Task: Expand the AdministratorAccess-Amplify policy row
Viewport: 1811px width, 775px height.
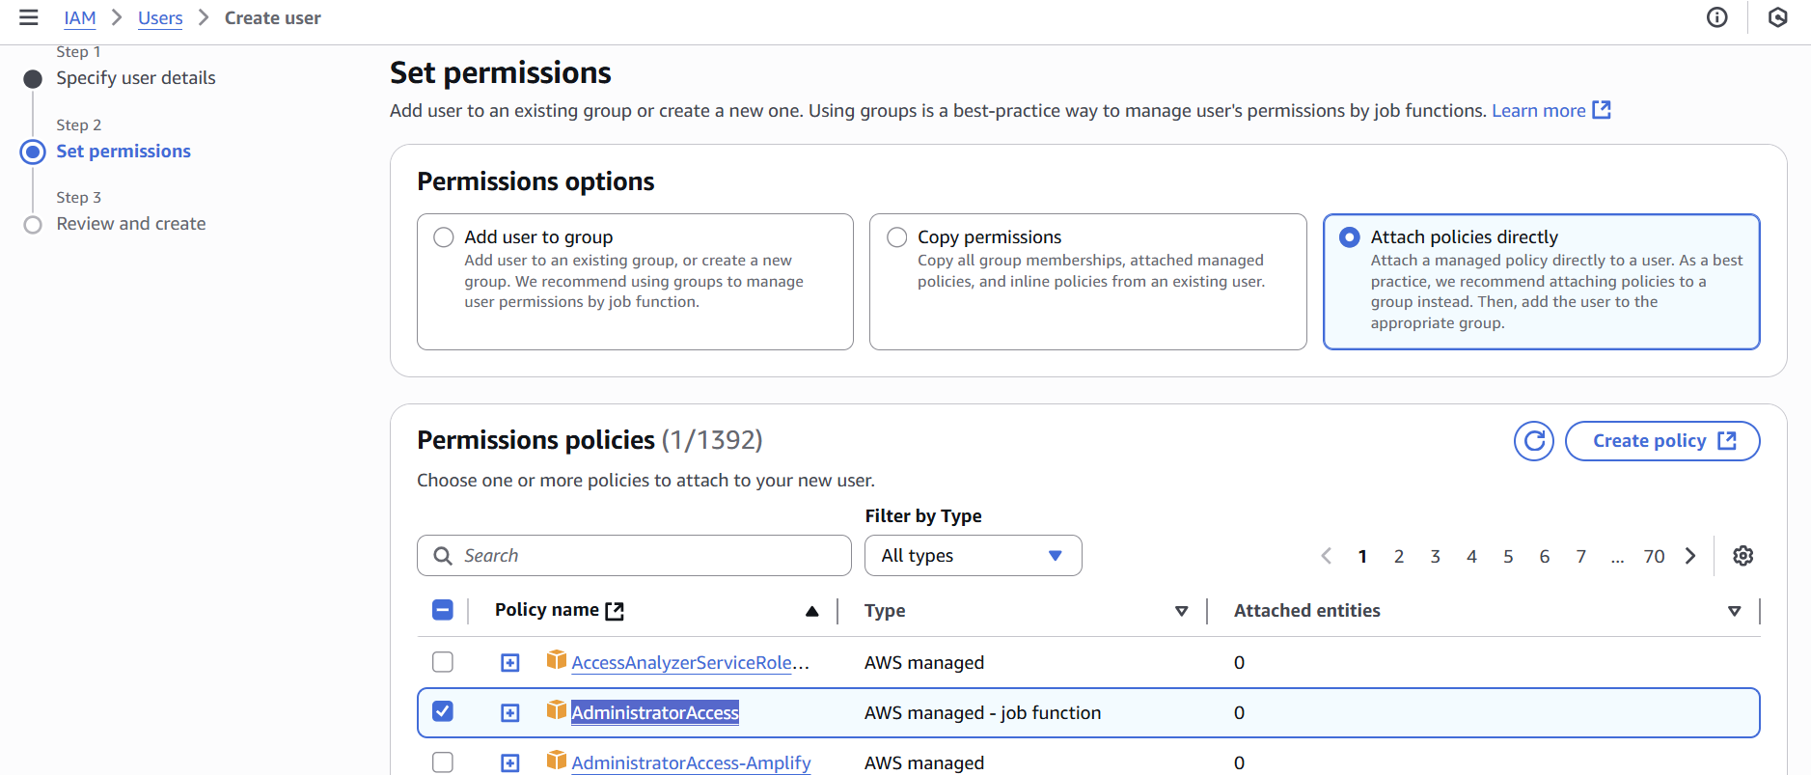Action: [510, 762]
